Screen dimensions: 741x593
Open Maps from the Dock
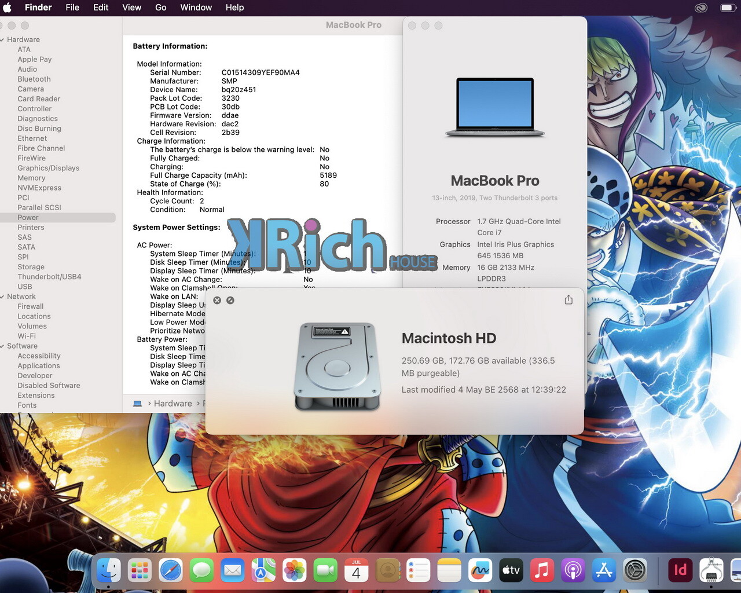(x=263, y=571)
